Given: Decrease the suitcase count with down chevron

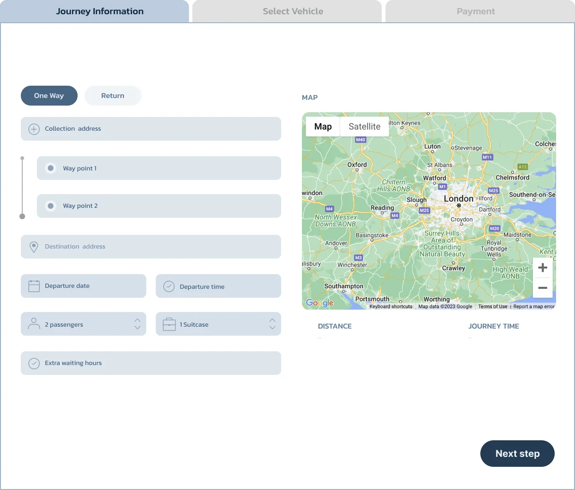Looking at the screenshot, I should pos(272,328).
